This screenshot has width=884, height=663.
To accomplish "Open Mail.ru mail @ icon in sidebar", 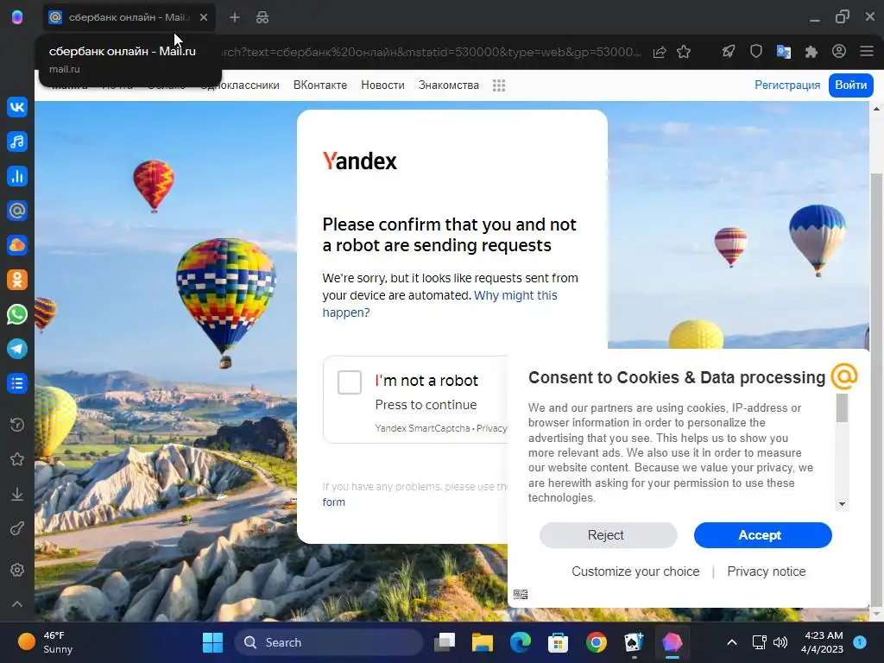I will coord(17,211).
